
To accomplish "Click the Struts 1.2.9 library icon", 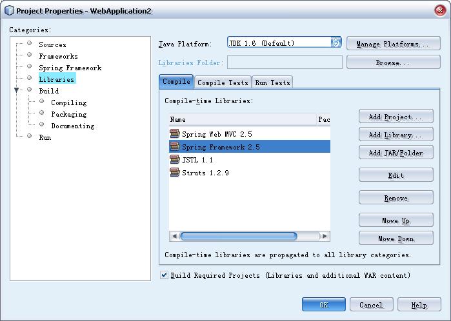I will pyautogui.click(x=175, y=173).
